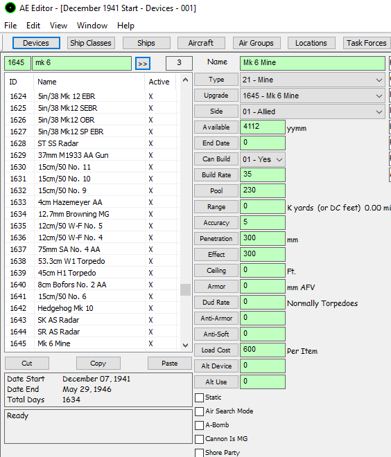This screenshot has width=391, height=457.
Task: Click the match count field showing 3
Action: click(x=179, y=63)
